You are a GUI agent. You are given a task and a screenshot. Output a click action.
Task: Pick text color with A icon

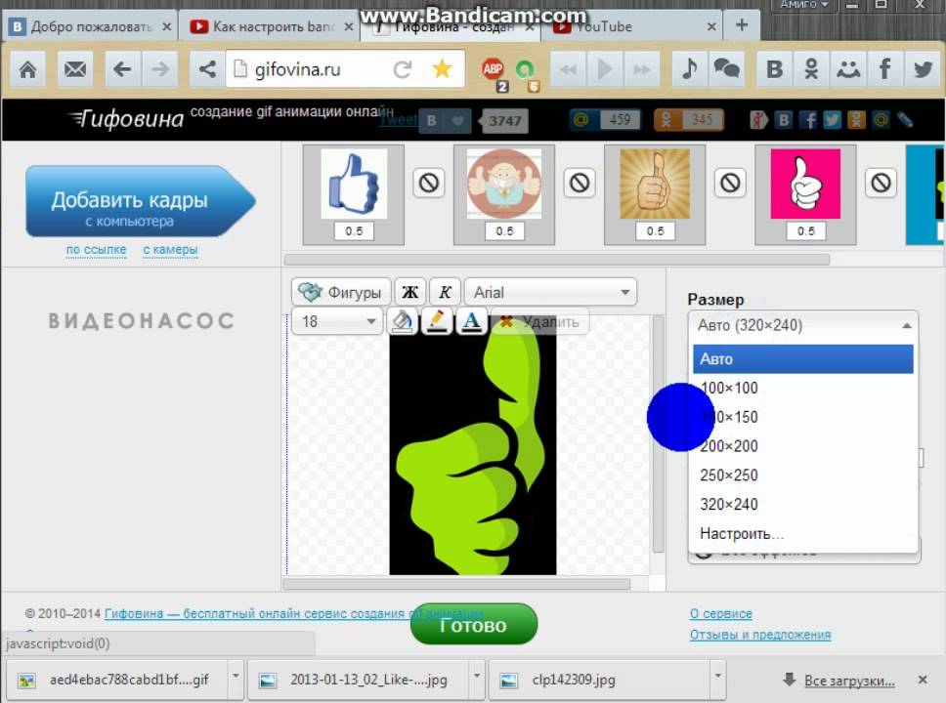472,321
